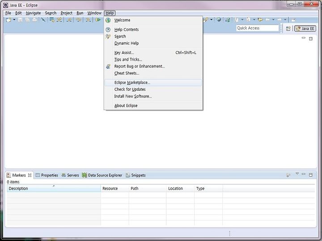Choose Dynamic Help menu entry
The height and width of the screenshot is (241, 322).
[153, 43]
